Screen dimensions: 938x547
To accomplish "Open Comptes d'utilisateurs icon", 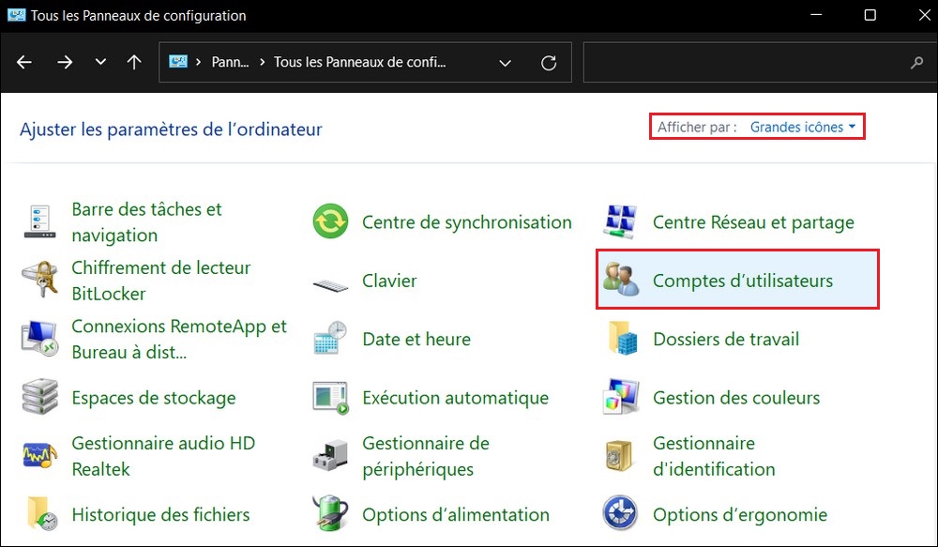I will tap(621, 281).
